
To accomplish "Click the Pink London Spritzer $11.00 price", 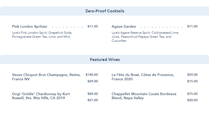I will tap(93, 26).
